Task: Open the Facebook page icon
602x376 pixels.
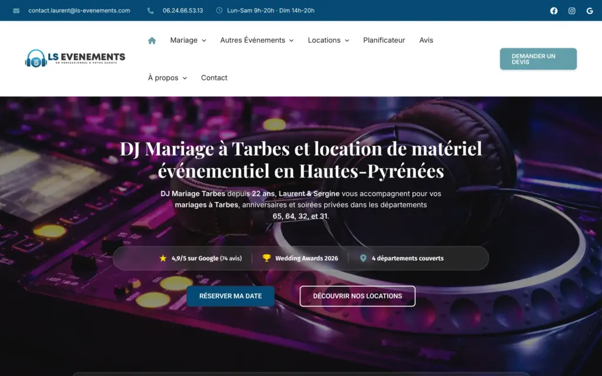Action: tap(554, 11)
